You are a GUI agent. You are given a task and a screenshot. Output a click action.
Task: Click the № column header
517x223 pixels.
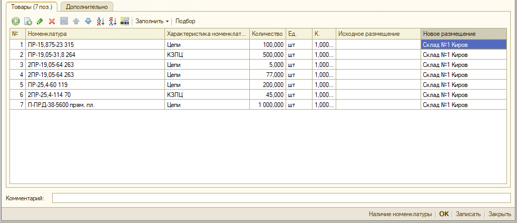[18, 34]
